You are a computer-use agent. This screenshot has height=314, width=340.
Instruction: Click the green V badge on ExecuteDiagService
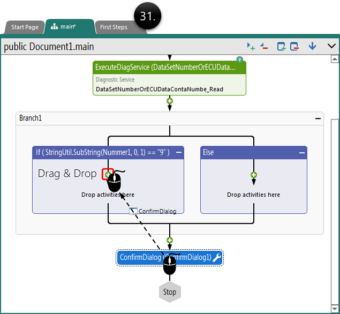[x=240, y=59]
